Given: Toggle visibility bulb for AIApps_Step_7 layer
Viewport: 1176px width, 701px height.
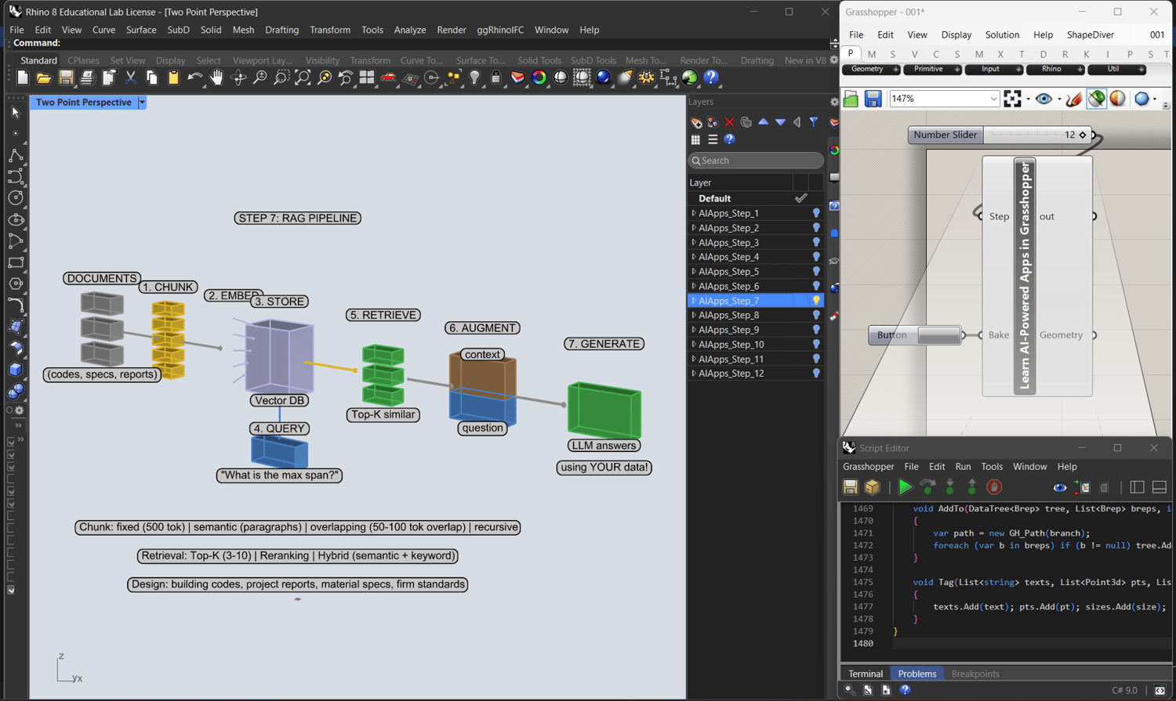Looking at the screenshot, I should coord(816,301).
